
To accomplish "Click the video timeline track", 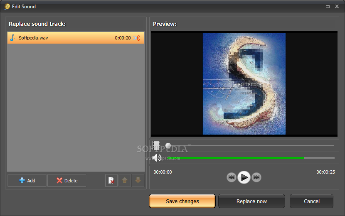I will 251,146.
